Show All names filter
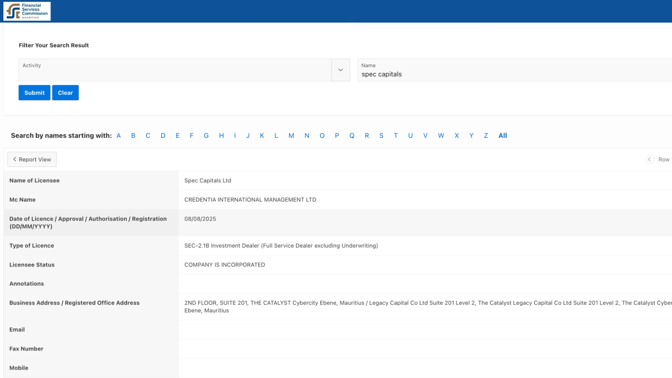The width and height of the screenshot is (672, 378). 503,136
